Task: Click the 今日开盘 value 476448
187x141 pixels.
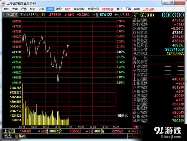Action: pos(178,37)
